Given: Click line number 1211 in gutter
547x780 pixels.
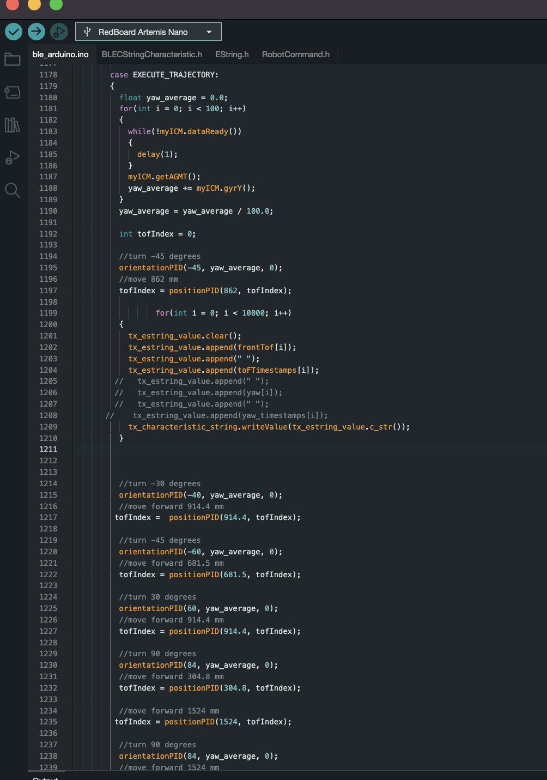Looking at the screenshot, I should [x=48, y=449].
